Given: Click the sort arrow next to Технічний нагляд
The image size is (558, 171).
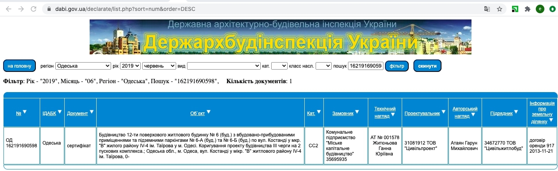Looking at the screenshot, I should click(393, 114).
